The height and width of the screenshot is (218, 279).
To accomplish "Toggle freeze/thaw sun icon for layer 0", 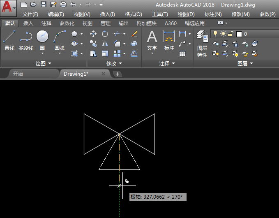I will tap(223, 34).
